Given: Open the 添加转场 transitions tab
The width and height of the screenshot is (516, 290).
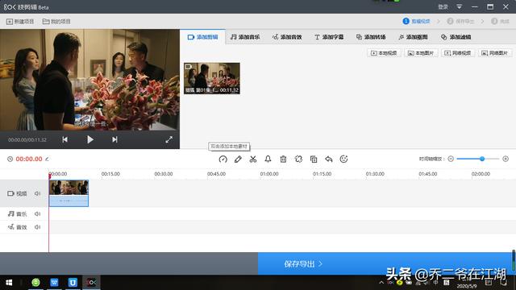Looking at the screenshot, I should tap(371, 37).
